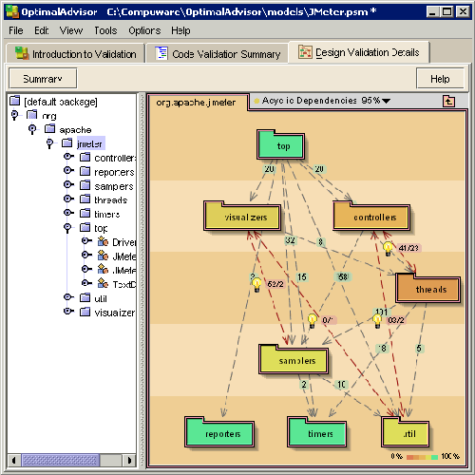Screen dimensions: 475x475
Task: Click the Summary button
Action: tap(43, 78)
